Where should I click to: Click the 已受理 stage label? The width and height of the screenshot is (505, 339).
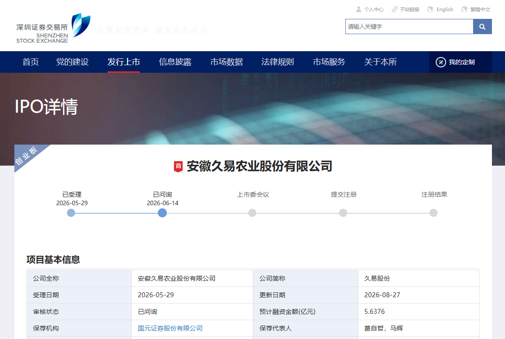click(x=72, y=194)
